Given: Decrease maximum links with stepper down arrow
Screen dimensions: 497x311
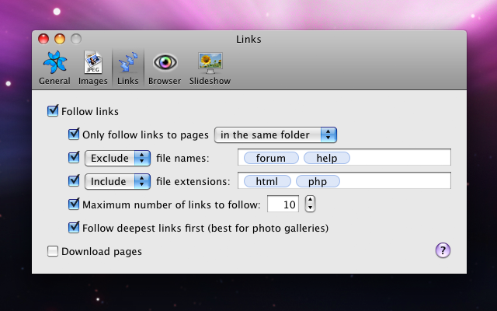Looking at the screenshot, I should [310, 208].
